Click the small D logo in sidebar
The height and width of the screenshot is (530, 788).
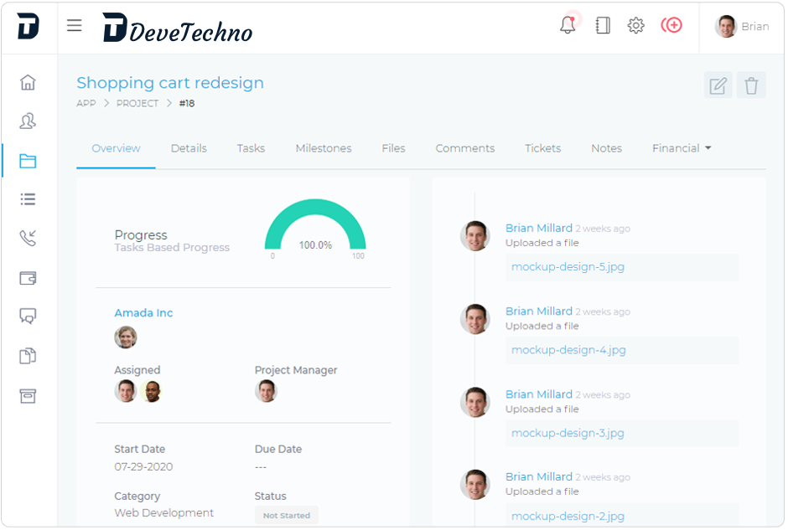point(29,26)
